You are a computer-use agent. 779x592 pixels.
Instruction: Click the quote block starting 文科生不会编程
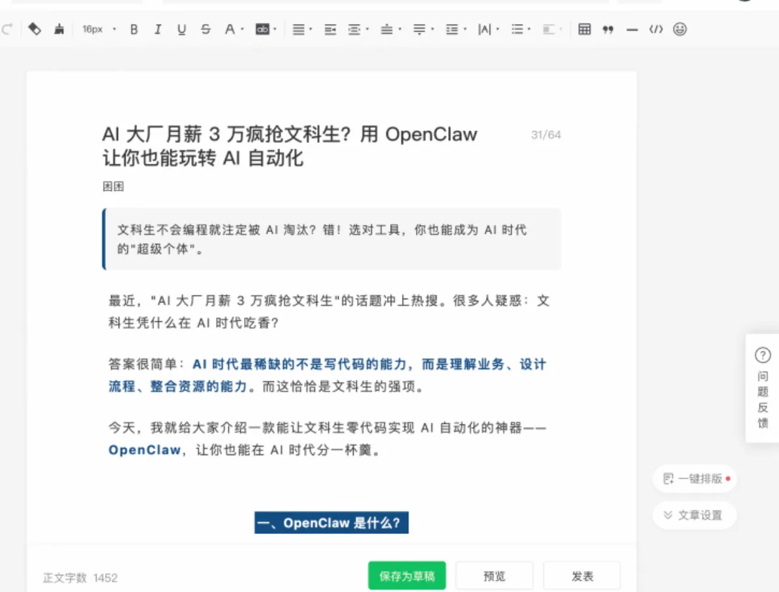click(332, 239)
